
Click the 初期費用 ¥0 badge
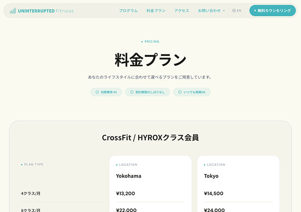[x=106, y=92]
